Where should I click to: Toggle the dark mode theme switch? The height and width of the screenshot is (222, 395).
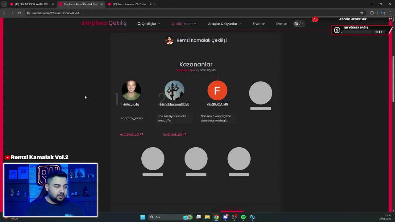(x=299, y=24)
